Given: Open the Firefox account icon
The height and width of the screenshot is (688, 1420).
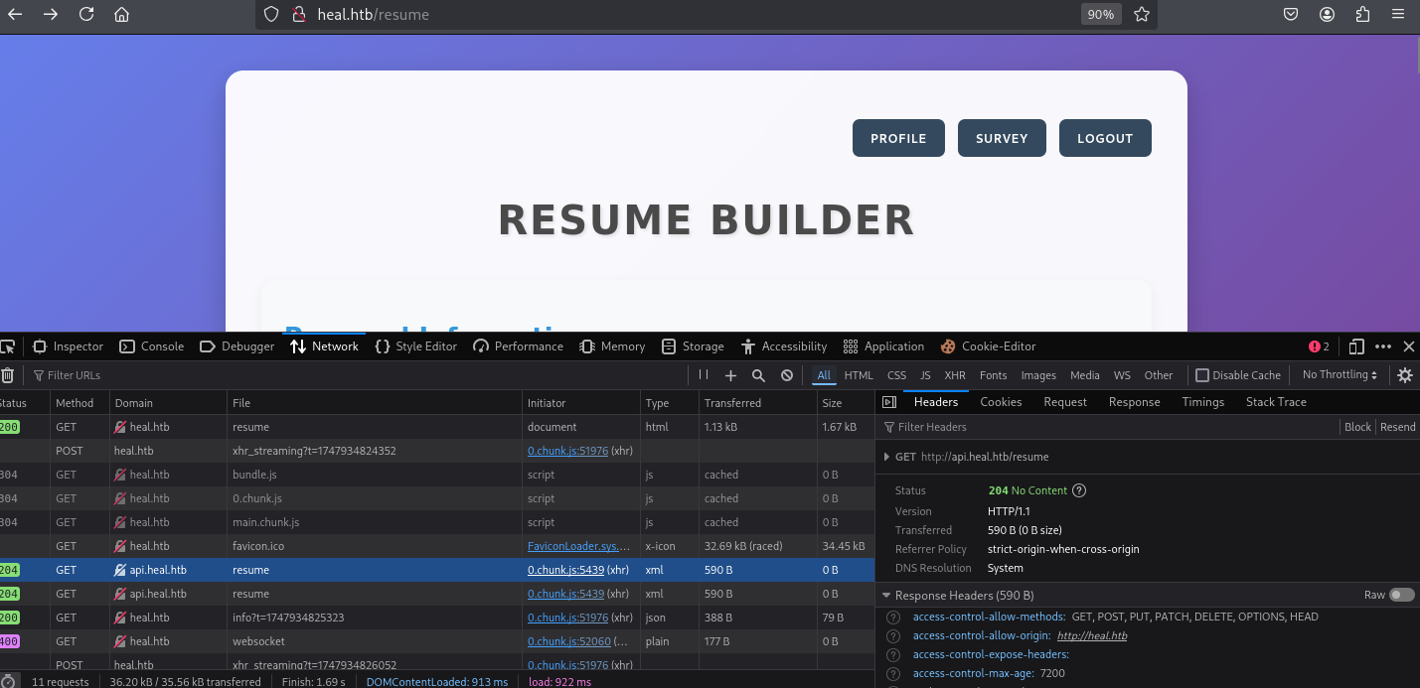Looking at the screenshot, I should (x=1327, y=15).
